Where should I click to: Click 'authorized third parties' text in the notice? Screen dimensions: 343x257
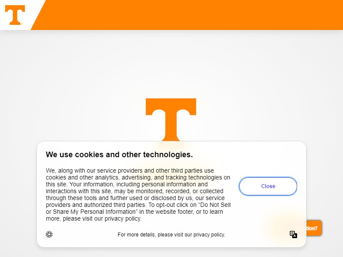click(114, 205)
